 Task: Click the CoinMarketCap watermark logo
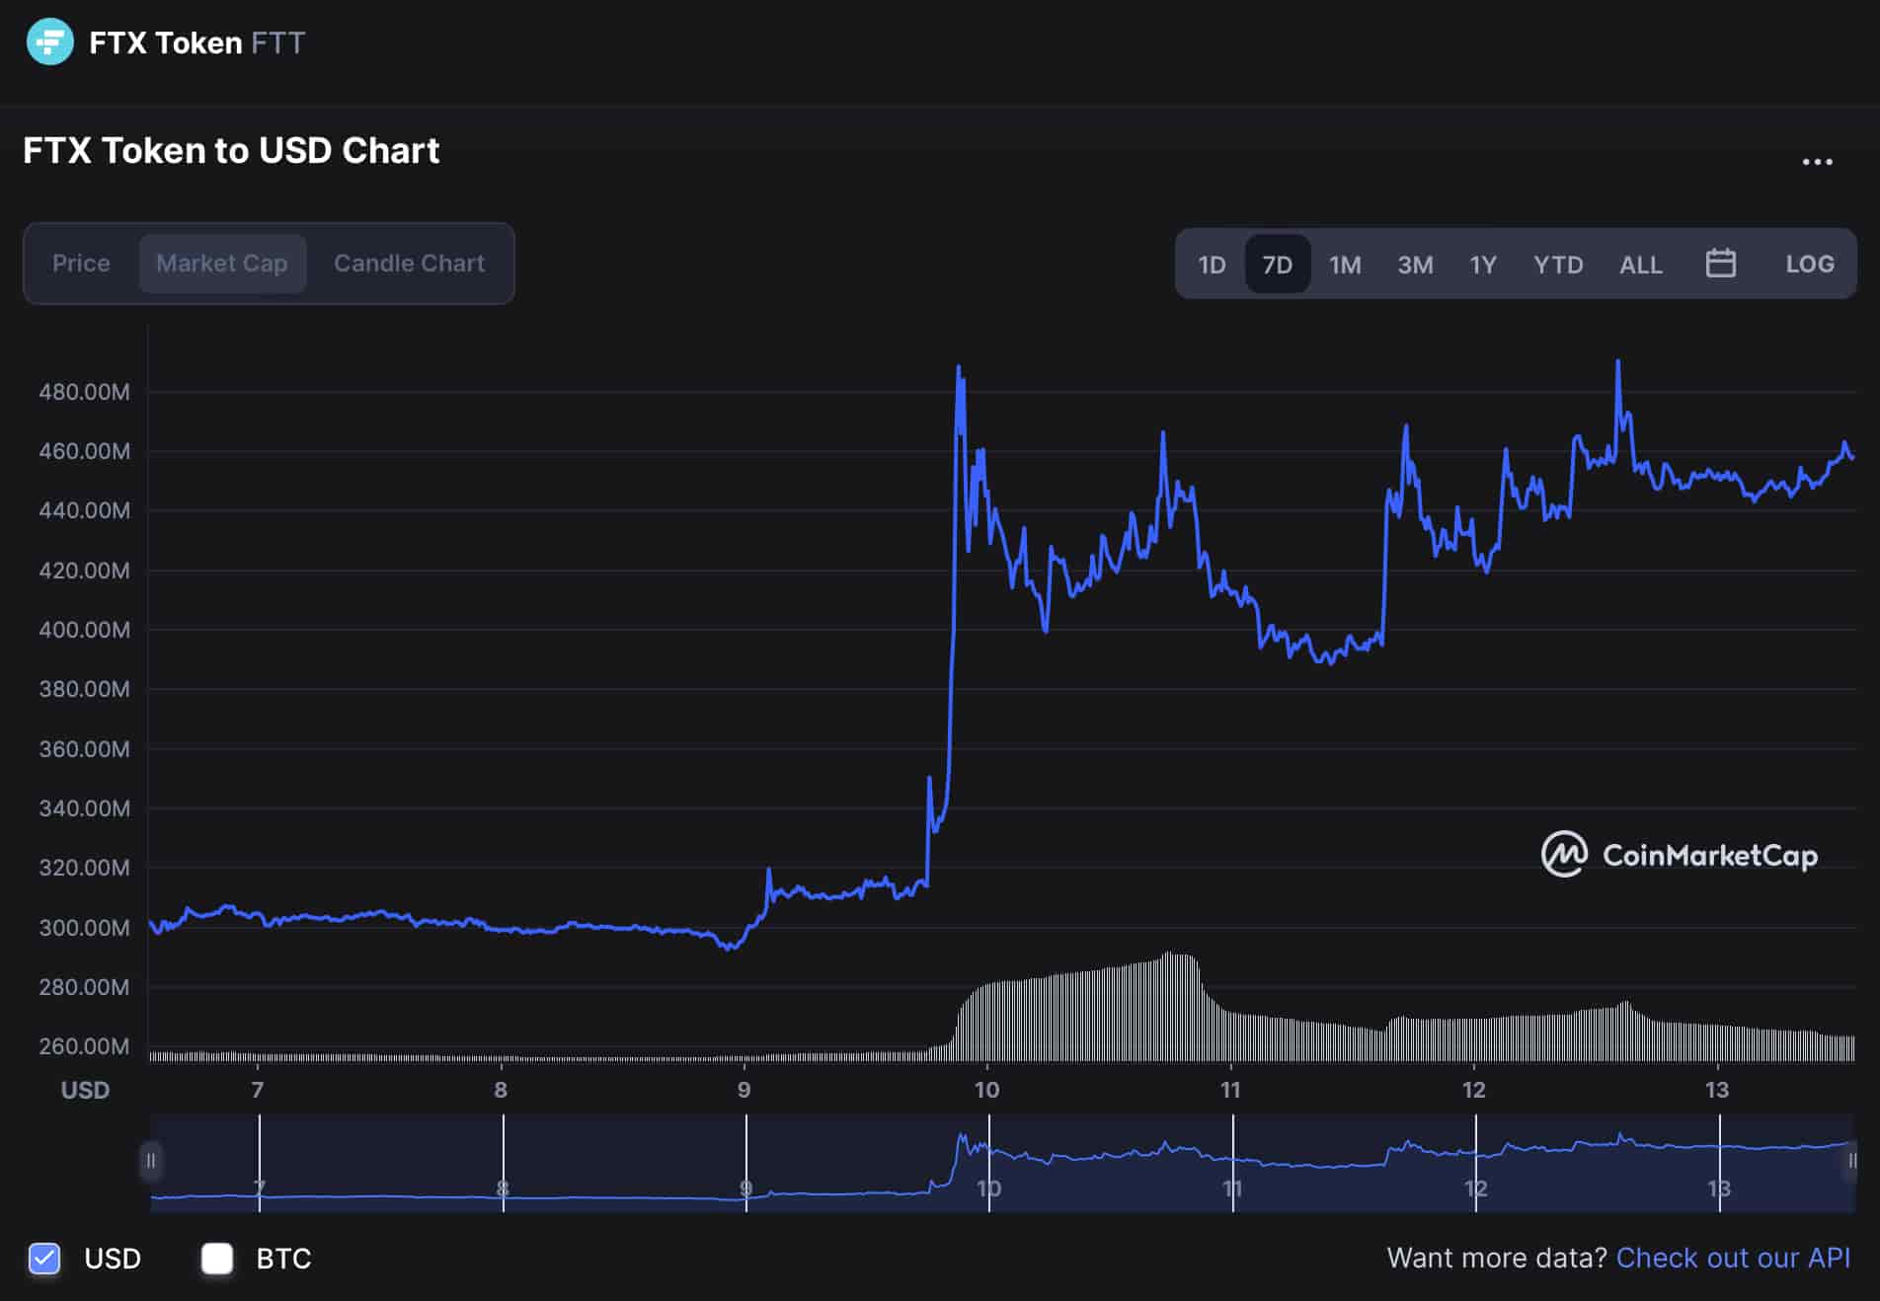pos(1677,856)
